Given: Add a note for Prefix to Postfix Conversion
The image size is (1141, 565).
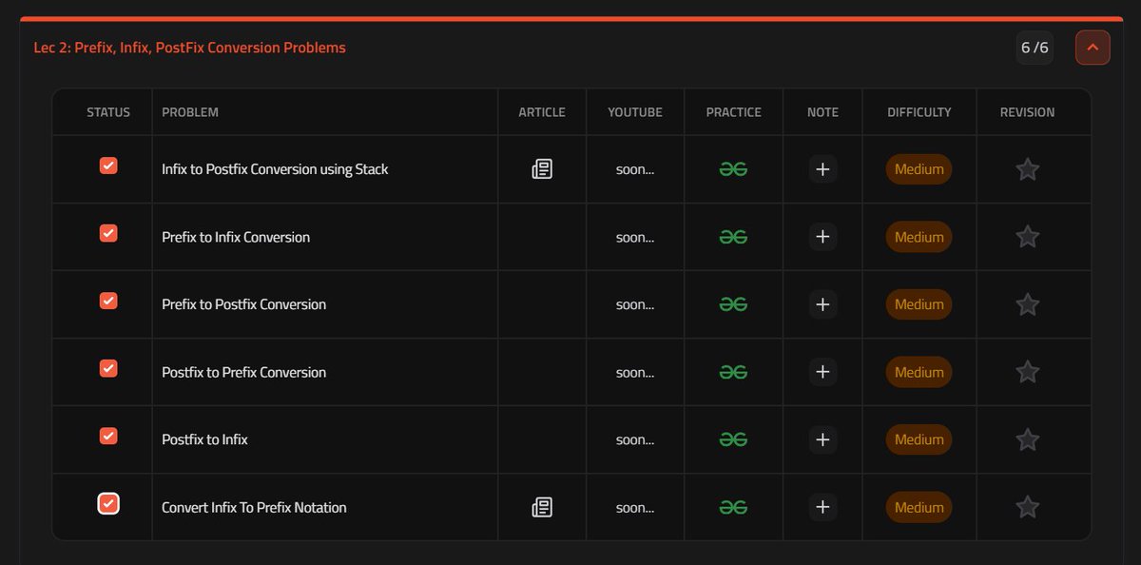Looking at the screenshot, I should [822, 304].
